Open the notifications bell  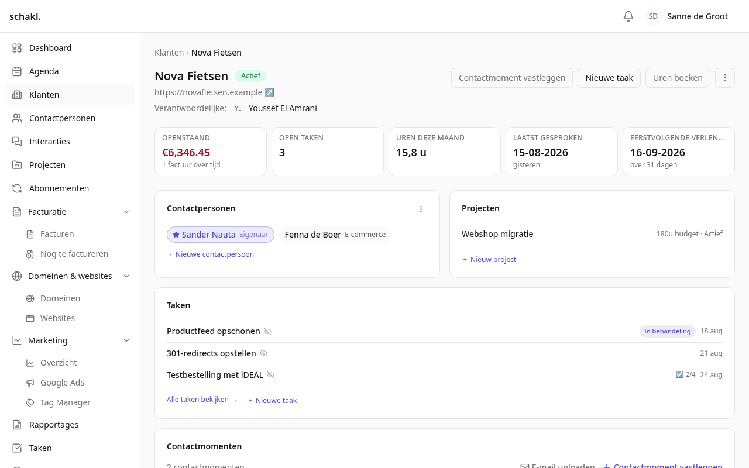(x=628, y=16)
